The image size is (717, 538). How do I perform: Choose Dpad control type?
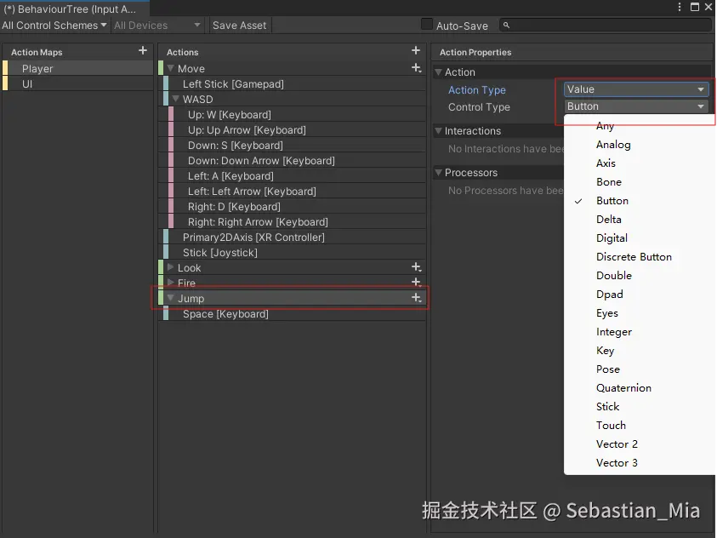coord(640,295)
